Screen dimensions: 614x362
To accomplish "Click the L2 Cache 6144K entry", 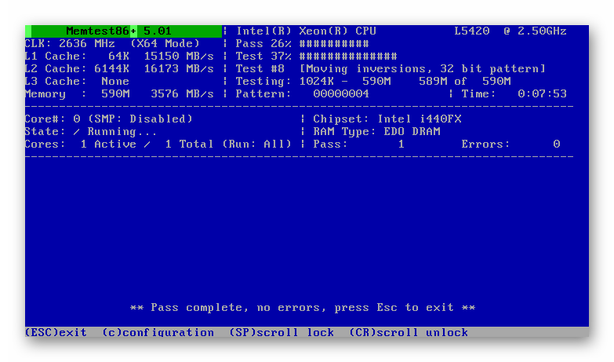I will 77,68.
